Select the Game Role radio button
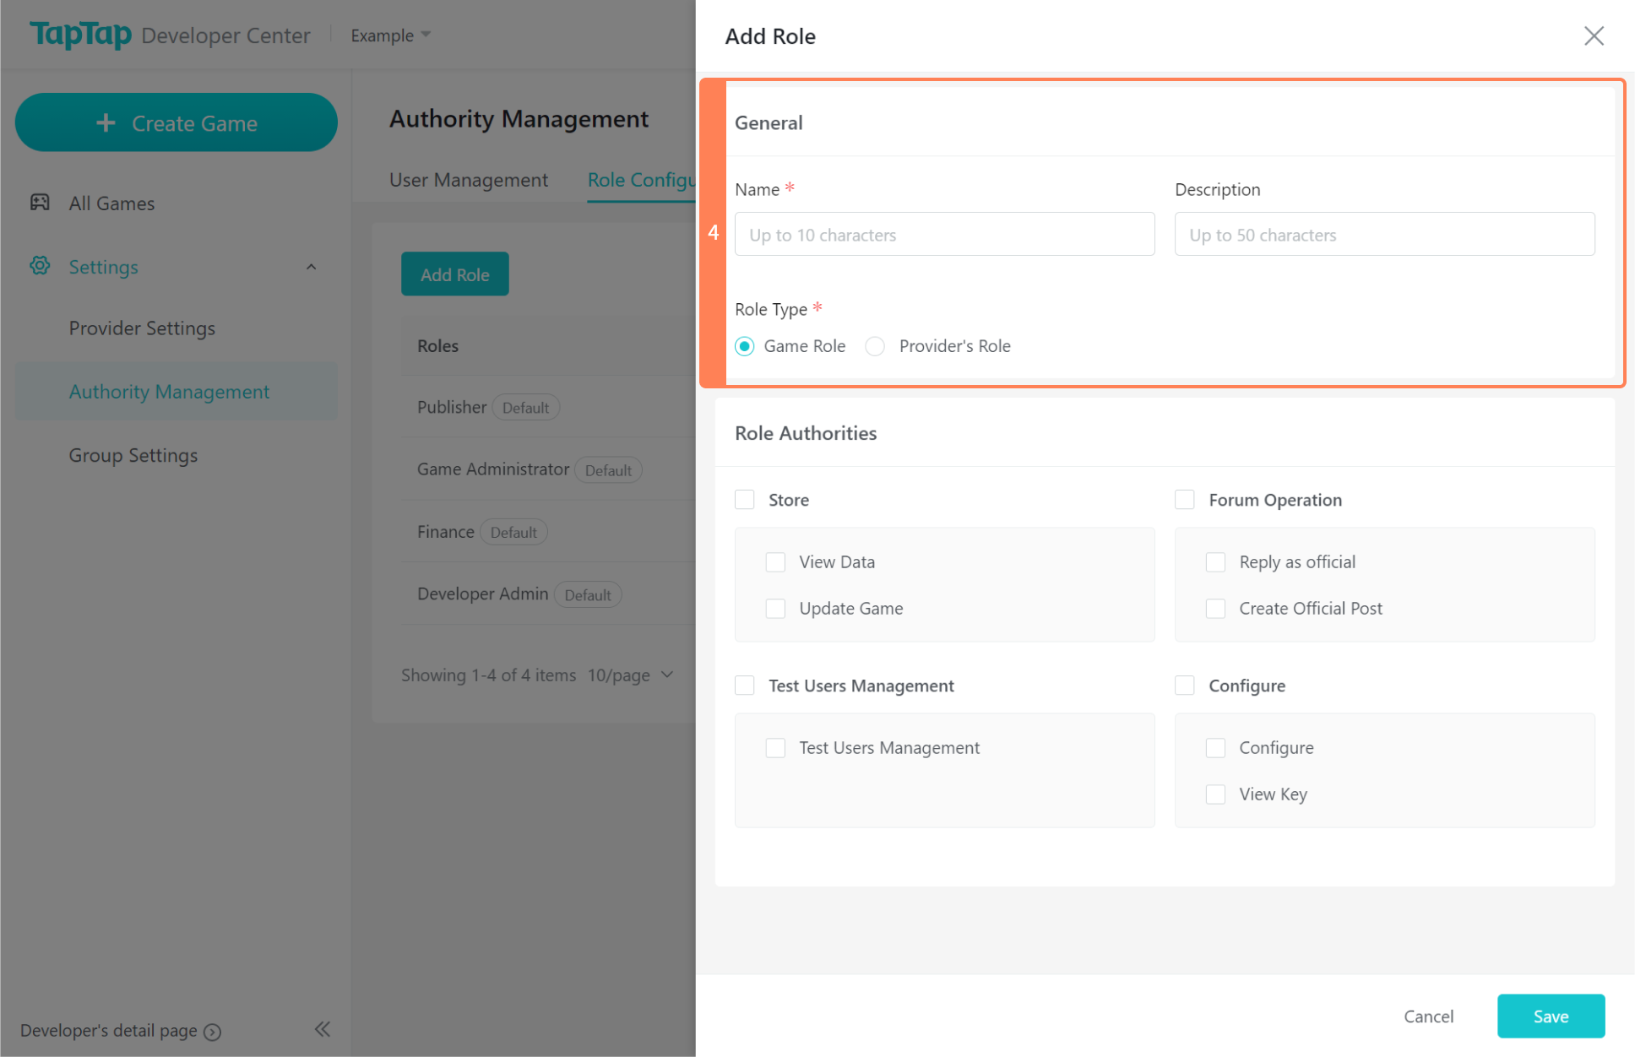Screen dimensions: 1635x1057 point(744,346)
